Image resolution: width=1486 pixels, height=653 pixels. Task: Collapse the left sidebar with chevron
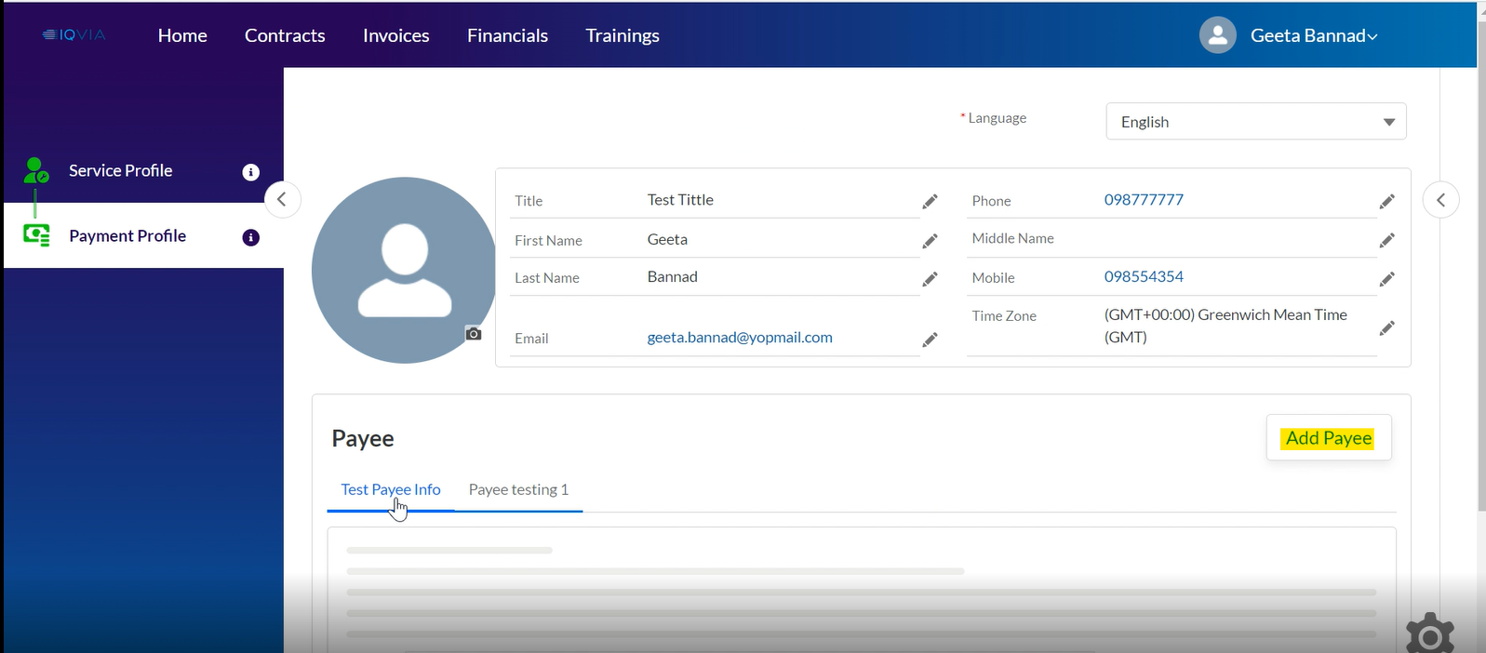pyautogui.click(x=282, y=200)
